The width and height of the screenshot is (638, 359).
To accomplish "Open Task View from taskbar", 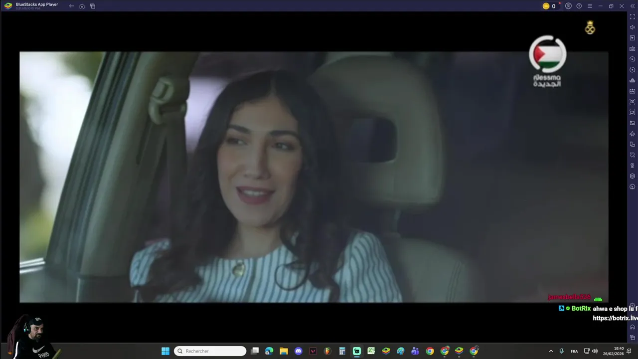I will coord(255,351).
